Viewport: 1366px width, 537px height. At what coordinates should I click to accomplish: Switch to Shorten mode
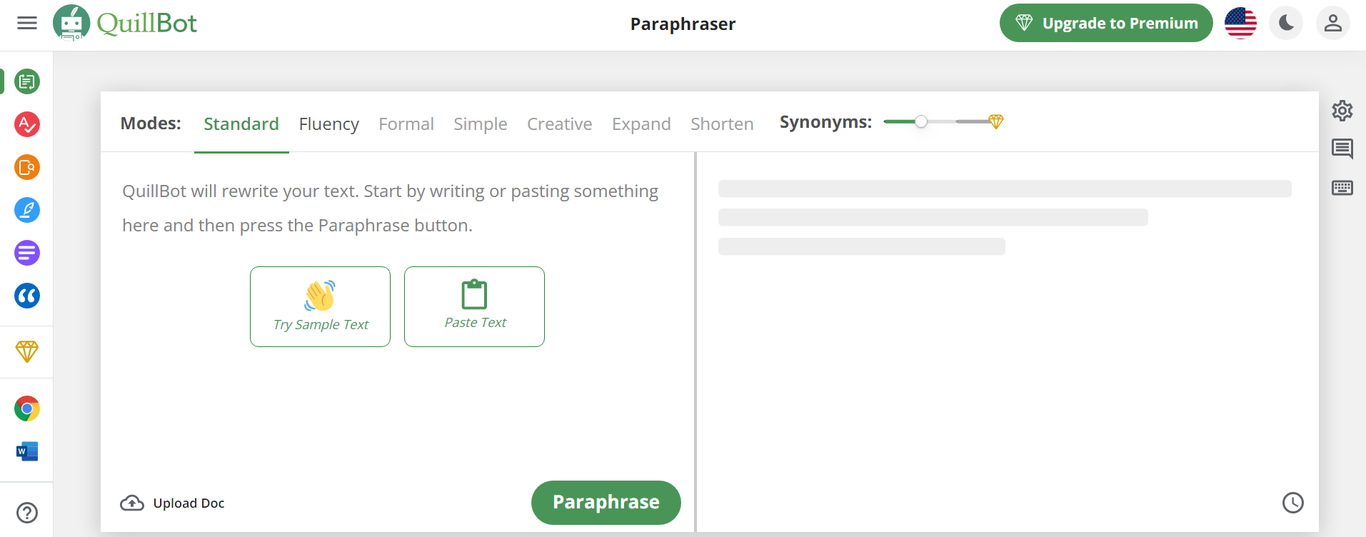coord(722,124)
